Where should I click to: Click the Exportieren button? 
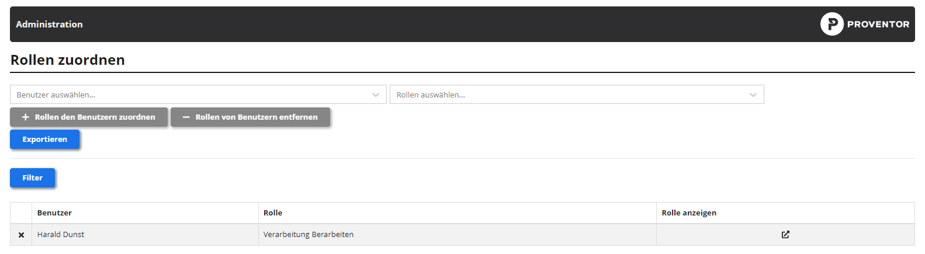(x=45, y=140)
